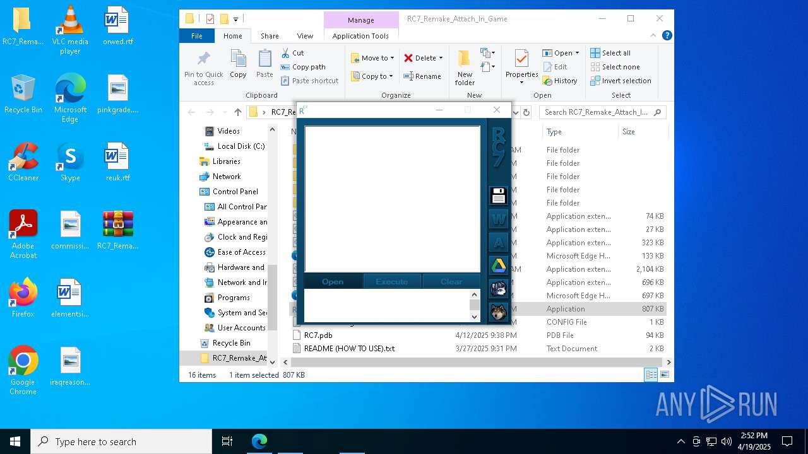808x454 pixels.
Task: Select README (HOW TO USE).txt file
Action: pos(349,349)
